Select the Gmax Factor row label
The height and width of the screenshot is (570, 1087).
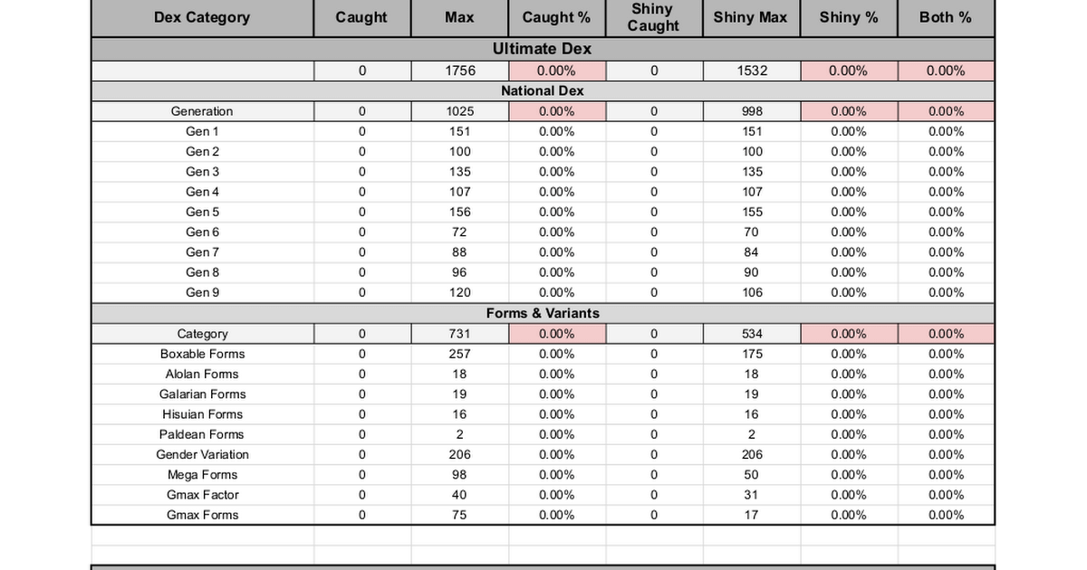pos(202,495)
